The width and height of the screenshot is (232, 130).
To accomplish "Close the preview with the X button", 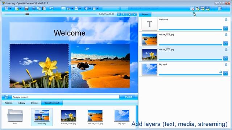I will coord(134,14).
